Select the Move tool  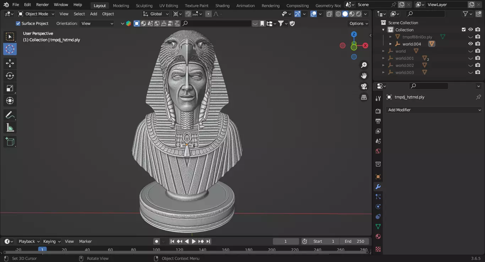pos(10,63)
